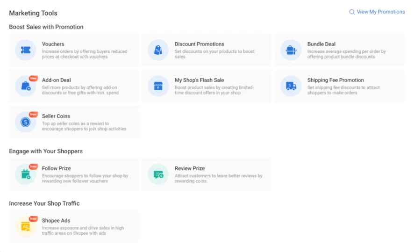Open View My Promotions link
This screenshot has width=414, height=252.
(x=381, y=12)
